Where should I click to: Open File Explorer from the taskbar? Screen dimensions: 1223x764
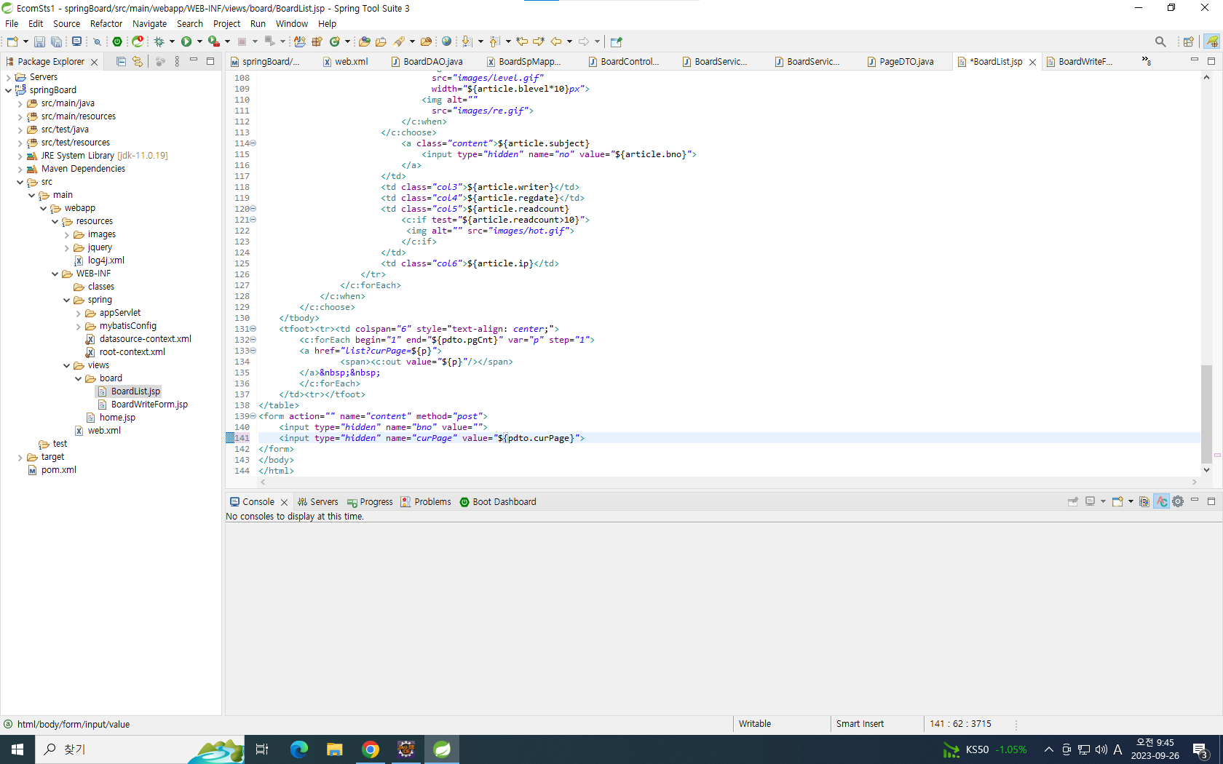335,749
